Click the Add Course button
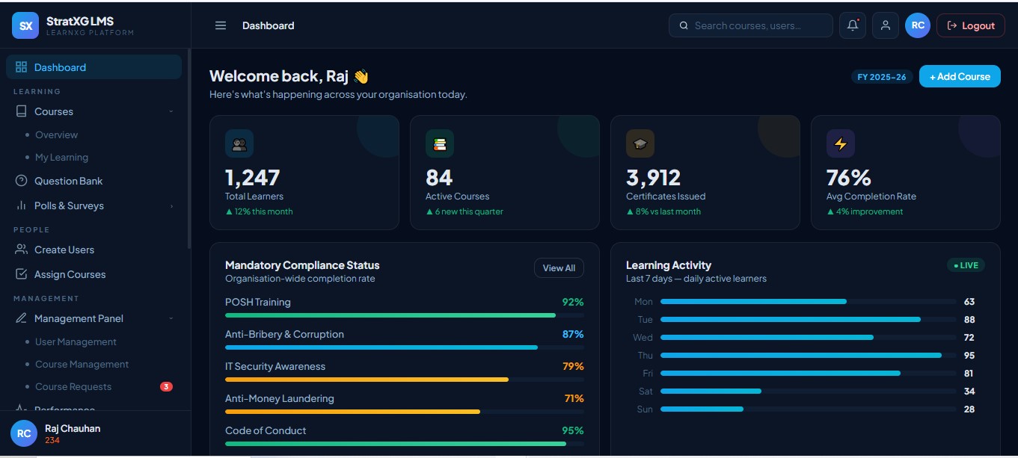This screenshot has height=458, width=1018. pos(960,76)
